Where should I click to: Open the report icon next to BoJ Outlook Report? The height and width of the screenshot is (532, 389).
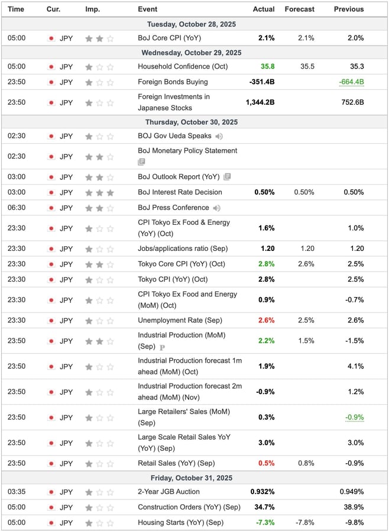coord(228,177)
